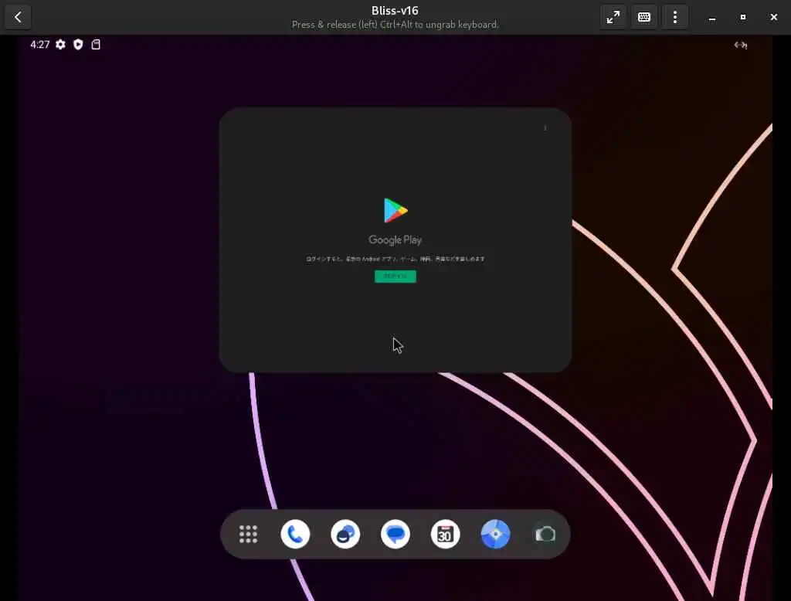Open the app drawer grid icon
The height and width of the screenshot is (601, 791).
click(248, 534)
